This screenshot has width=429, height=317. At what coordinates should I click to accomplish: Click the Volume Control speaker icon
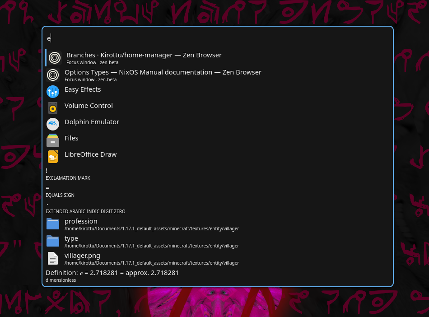[x=53, y=108]
